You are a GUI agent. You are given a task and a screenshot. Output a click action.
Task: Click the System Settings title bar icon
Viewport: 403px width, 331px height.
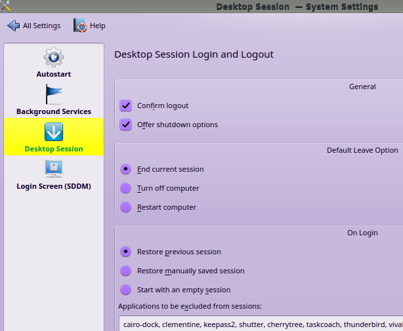pos(7,7)
